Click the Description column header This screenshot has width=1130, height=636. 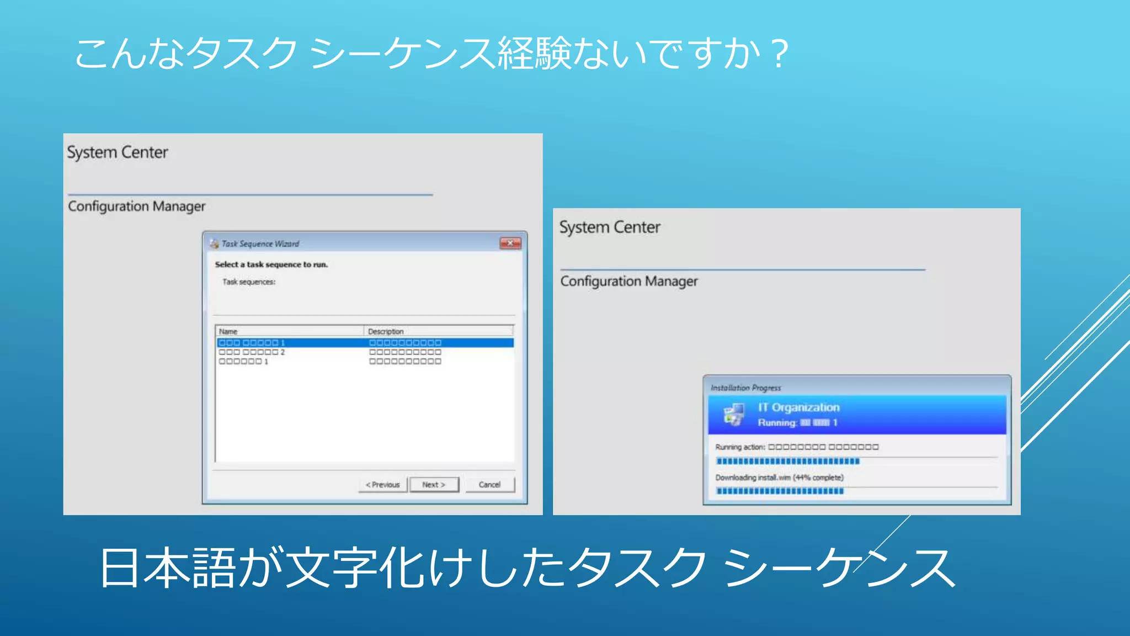pyautogui.click(x=439, y=331)
